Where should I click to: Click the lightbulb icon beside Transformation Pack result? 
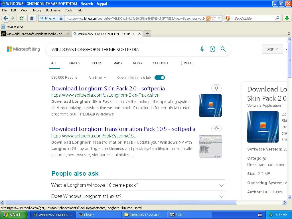pyautogui.click(x=216, y=129)
